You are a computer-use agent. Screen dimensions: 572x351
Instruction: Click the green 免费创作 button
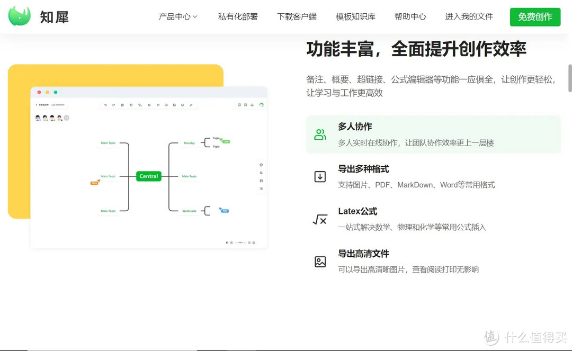[x=535, y=17]
